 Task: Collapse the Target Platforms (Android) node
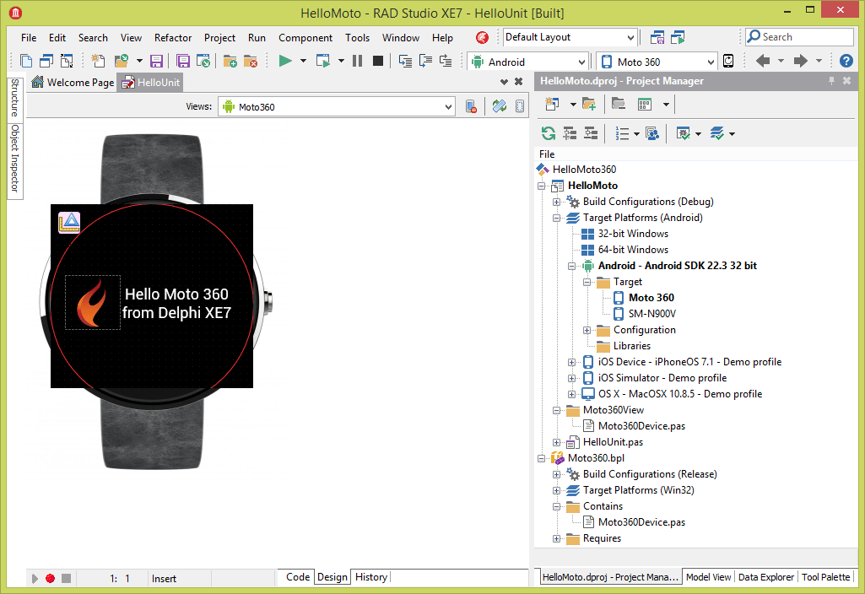tap(555, 218)
